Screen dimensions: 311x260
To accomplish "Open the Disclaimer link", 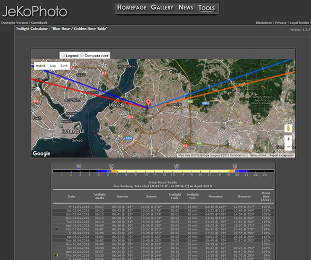I will click(x=264, y=23).
